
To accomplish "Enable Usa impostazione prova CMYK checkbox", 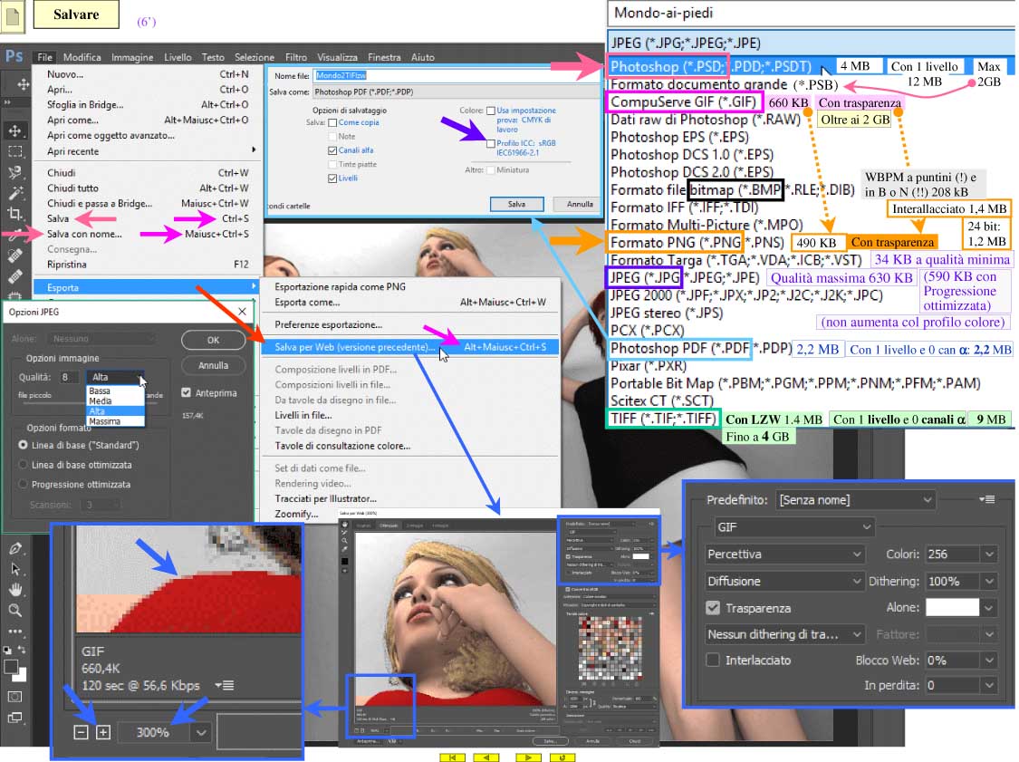I will [491, 111].
